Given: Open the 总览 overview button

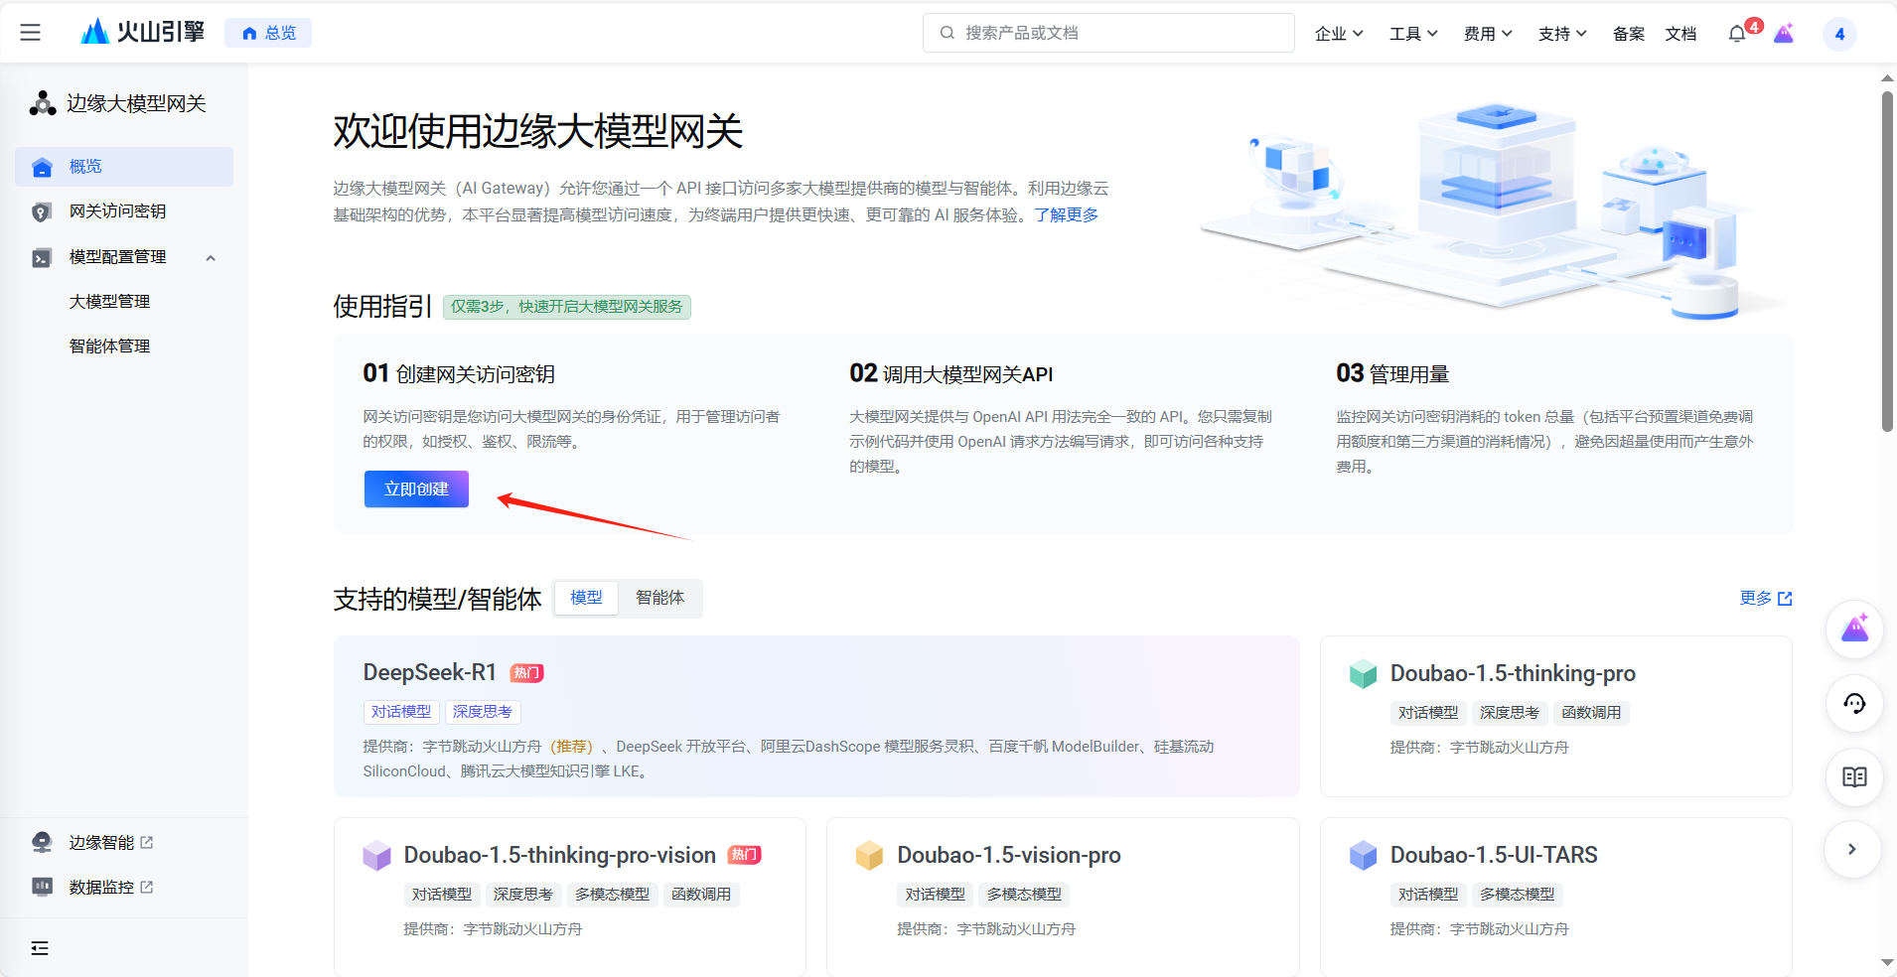Looking at the screenshot, I should tap(268, 33).
